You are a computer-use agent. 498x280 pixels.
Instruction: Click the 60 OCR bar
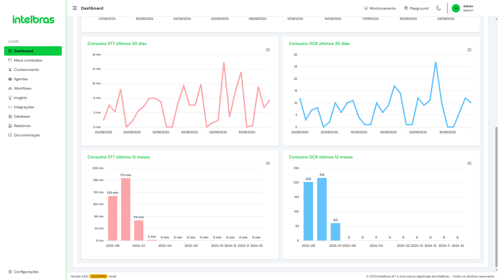335,232
